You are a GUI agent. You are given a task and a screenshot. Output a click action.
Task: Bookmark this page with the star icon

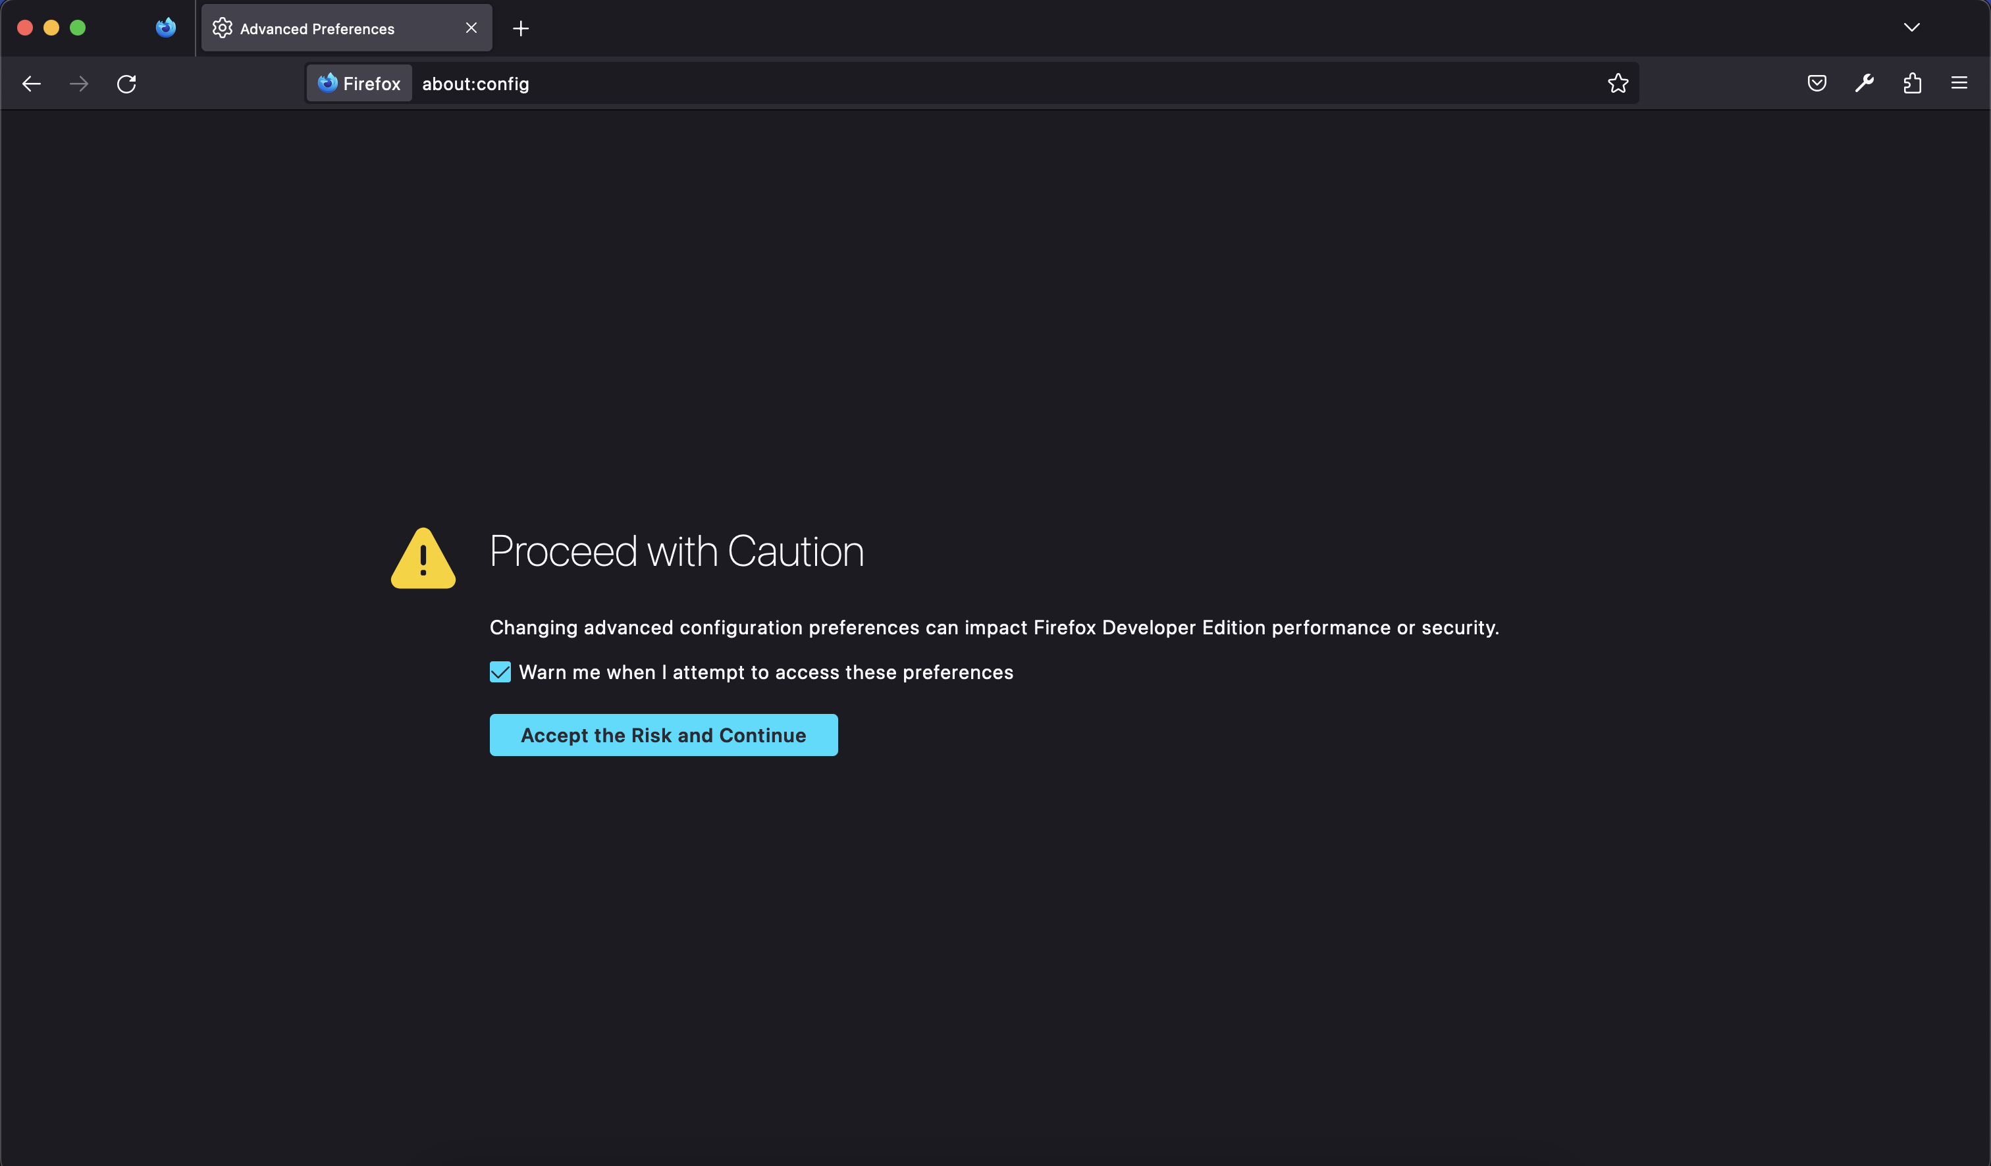(x=1617, y=84)
